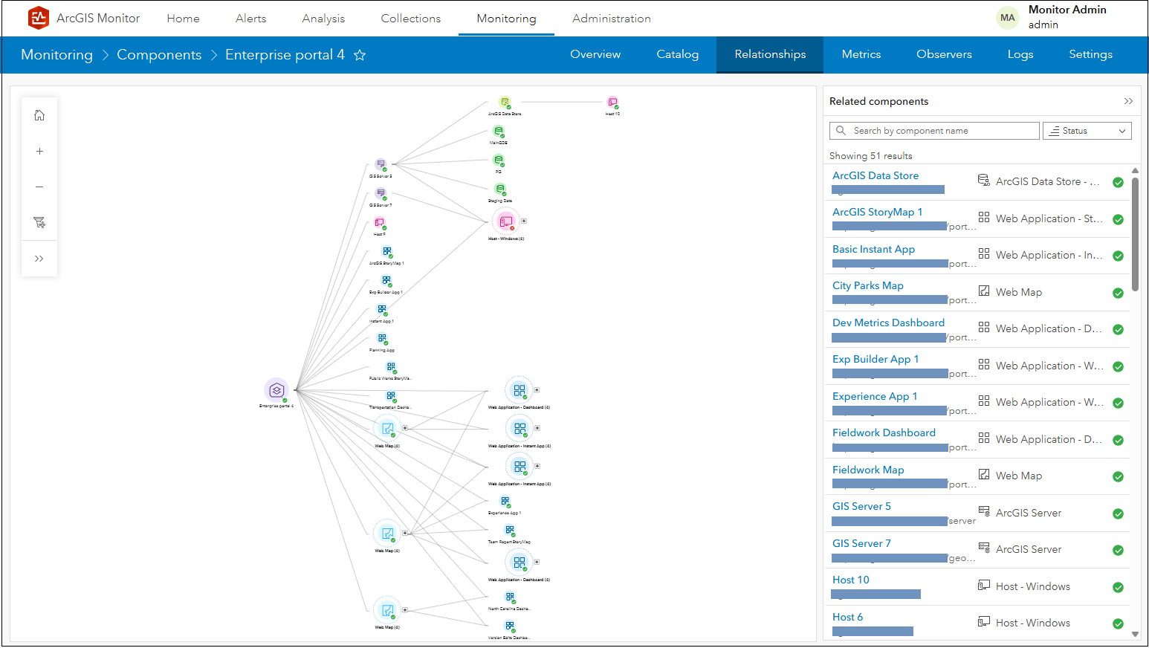Image resolution: width=1149 pixels, height=648 pixels.
Task: Switch to the Metrics tab
Action: click(x=861, y=54)
